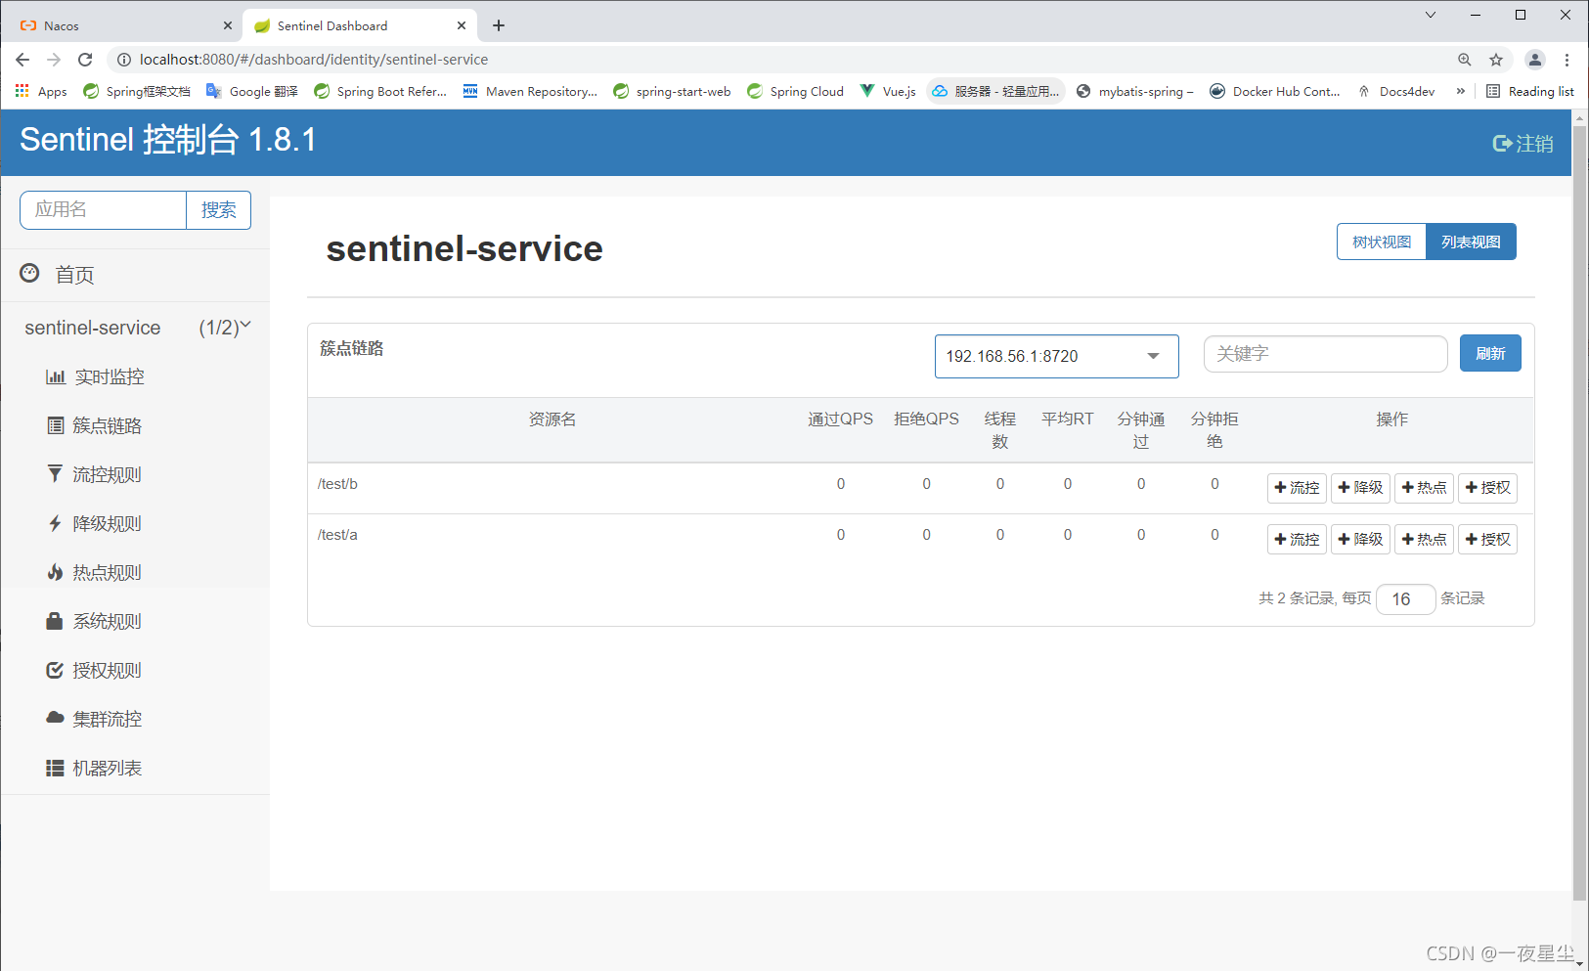This screenshot has height=971, width=1589.
Task: Click the page size field showing 16
Action: tap(1405, 599)
